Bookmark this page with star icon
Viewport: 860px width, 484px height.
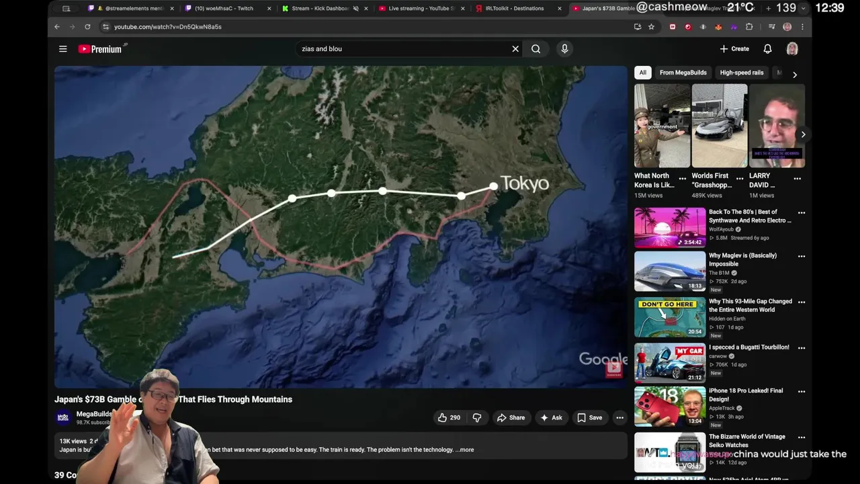coord(651,27)
